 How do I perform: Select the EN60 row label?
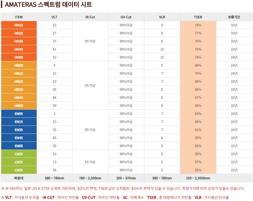coord(19,146)
